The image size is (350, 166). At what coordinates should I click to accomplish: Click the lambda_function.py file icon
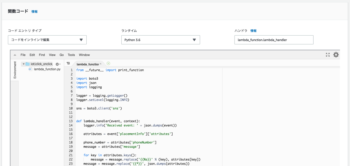click(30, 69)
